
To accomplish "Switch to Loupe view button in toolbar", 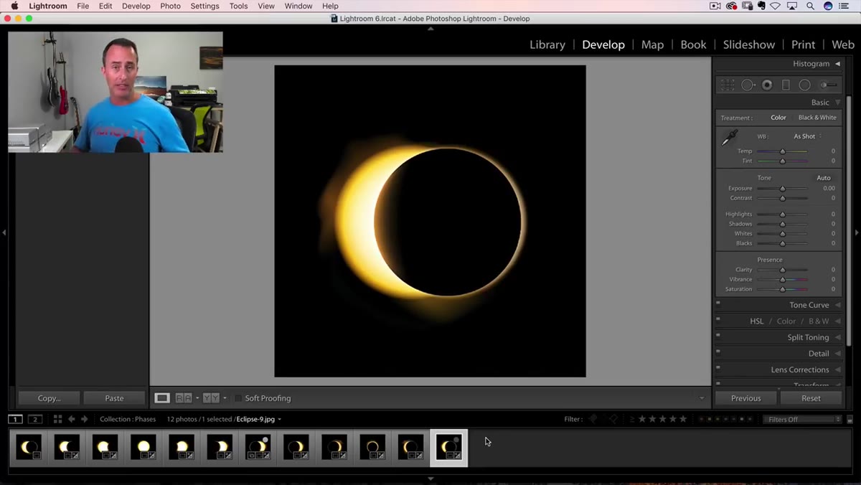I will [x=162, y=398].
